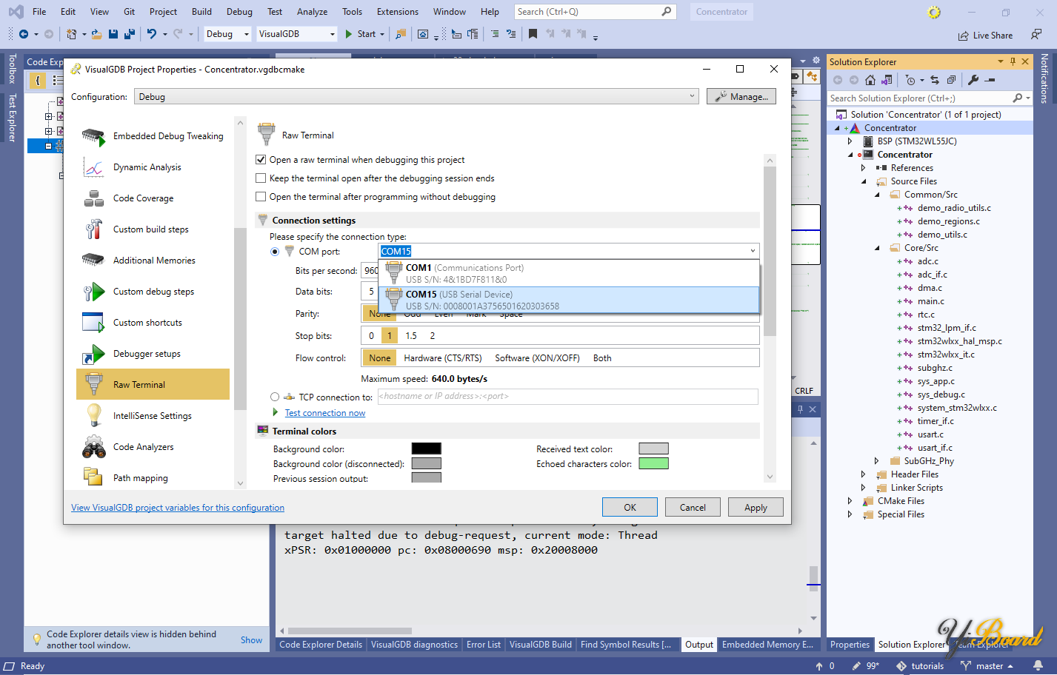Pick the Received text color swatch
Viewport: 1057px width, 675px height.
(653, 449)
